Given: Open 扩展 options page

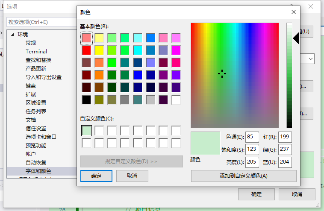Looking at the screenshot, I should [x=31, y=94].
